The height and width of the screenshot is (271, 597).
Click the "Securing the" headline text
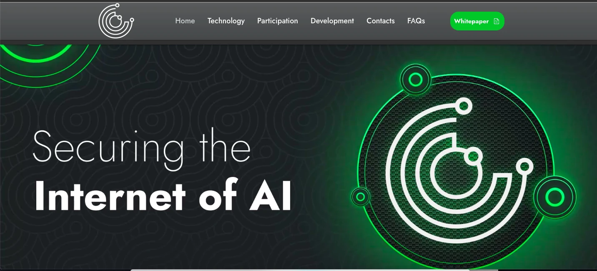[141, 147]
